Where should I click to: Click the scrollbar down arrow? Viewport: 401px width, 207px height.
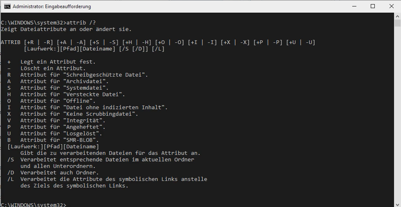[x=398, y=204]
